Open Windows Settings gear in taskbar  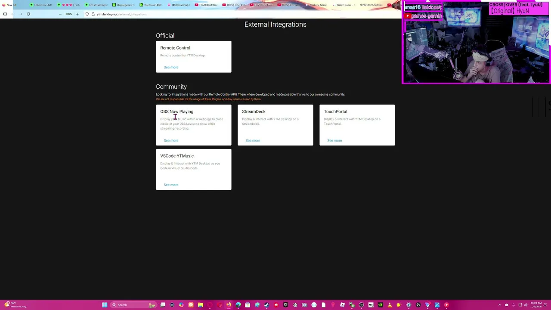[408, 305]
